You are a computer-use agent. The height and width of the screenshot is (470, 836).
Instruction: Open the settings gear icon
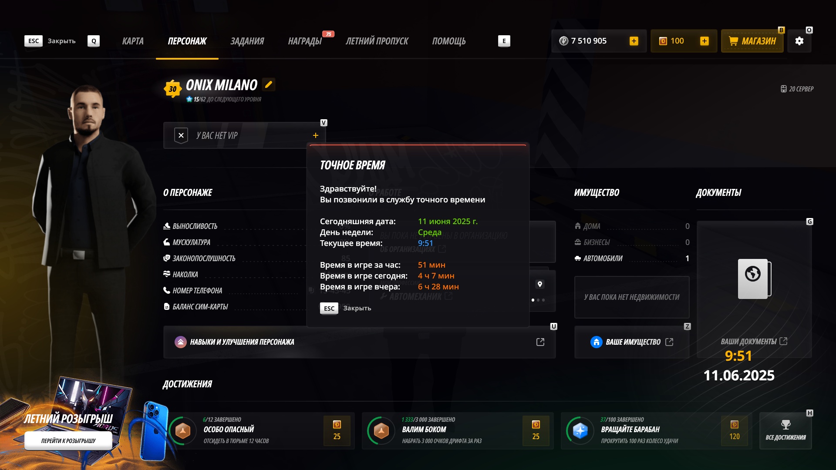pyautogui.click(x=799, y=41)
